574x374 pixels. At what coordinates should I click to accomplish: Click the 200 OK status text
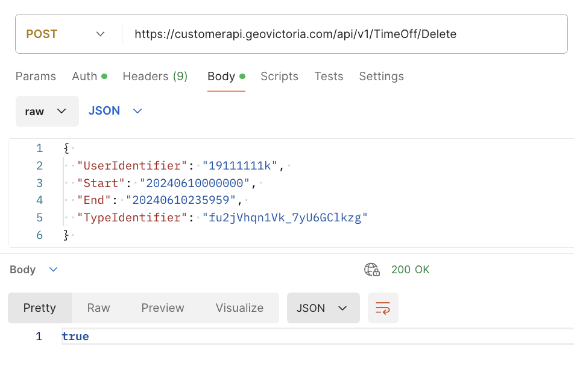(410, 270)
